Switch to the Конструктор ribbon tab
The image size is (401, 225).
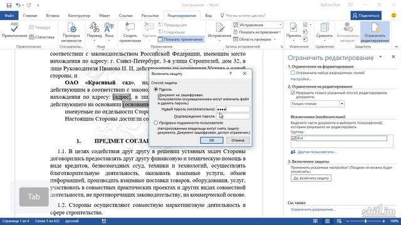tap(79, 16)
